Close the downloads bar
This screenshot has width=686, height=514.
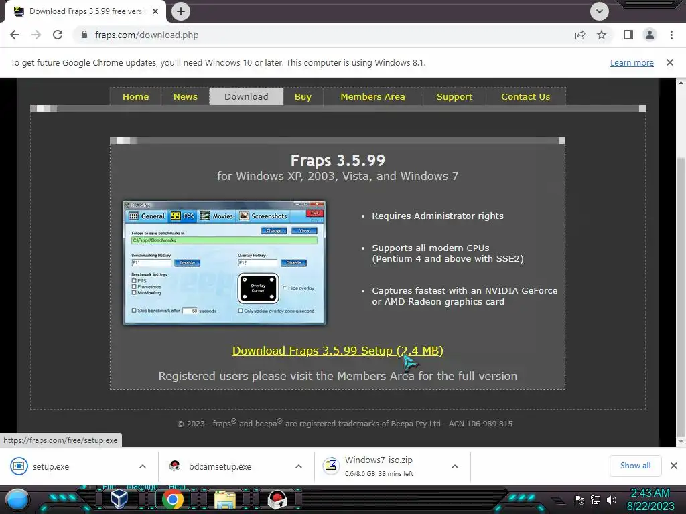[x=674, y=466]
